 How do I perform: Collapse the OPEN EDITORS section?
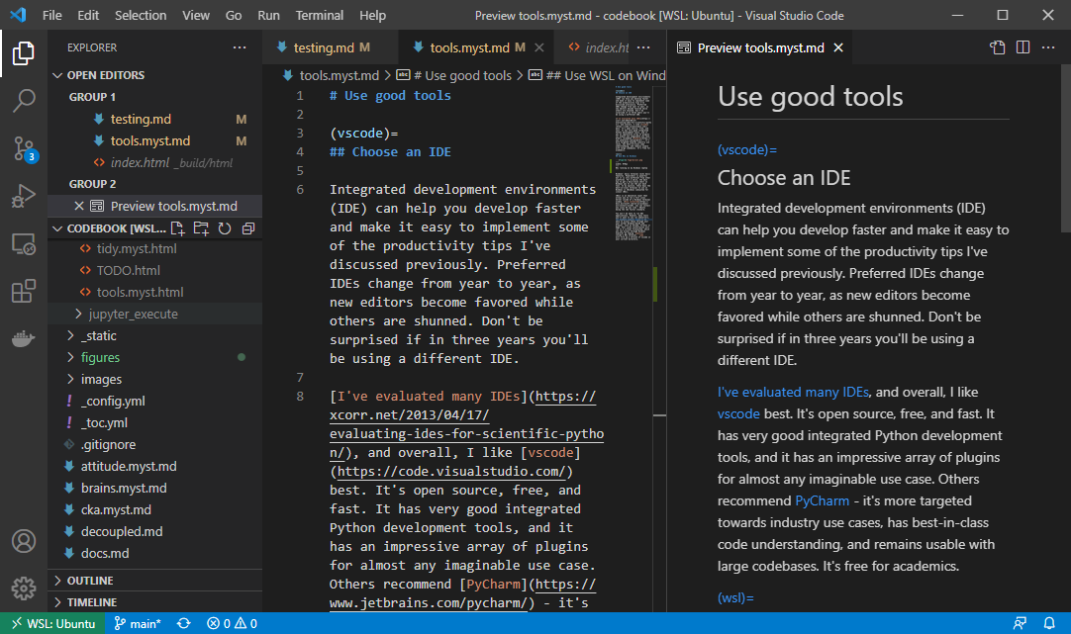tap(155, 75)
